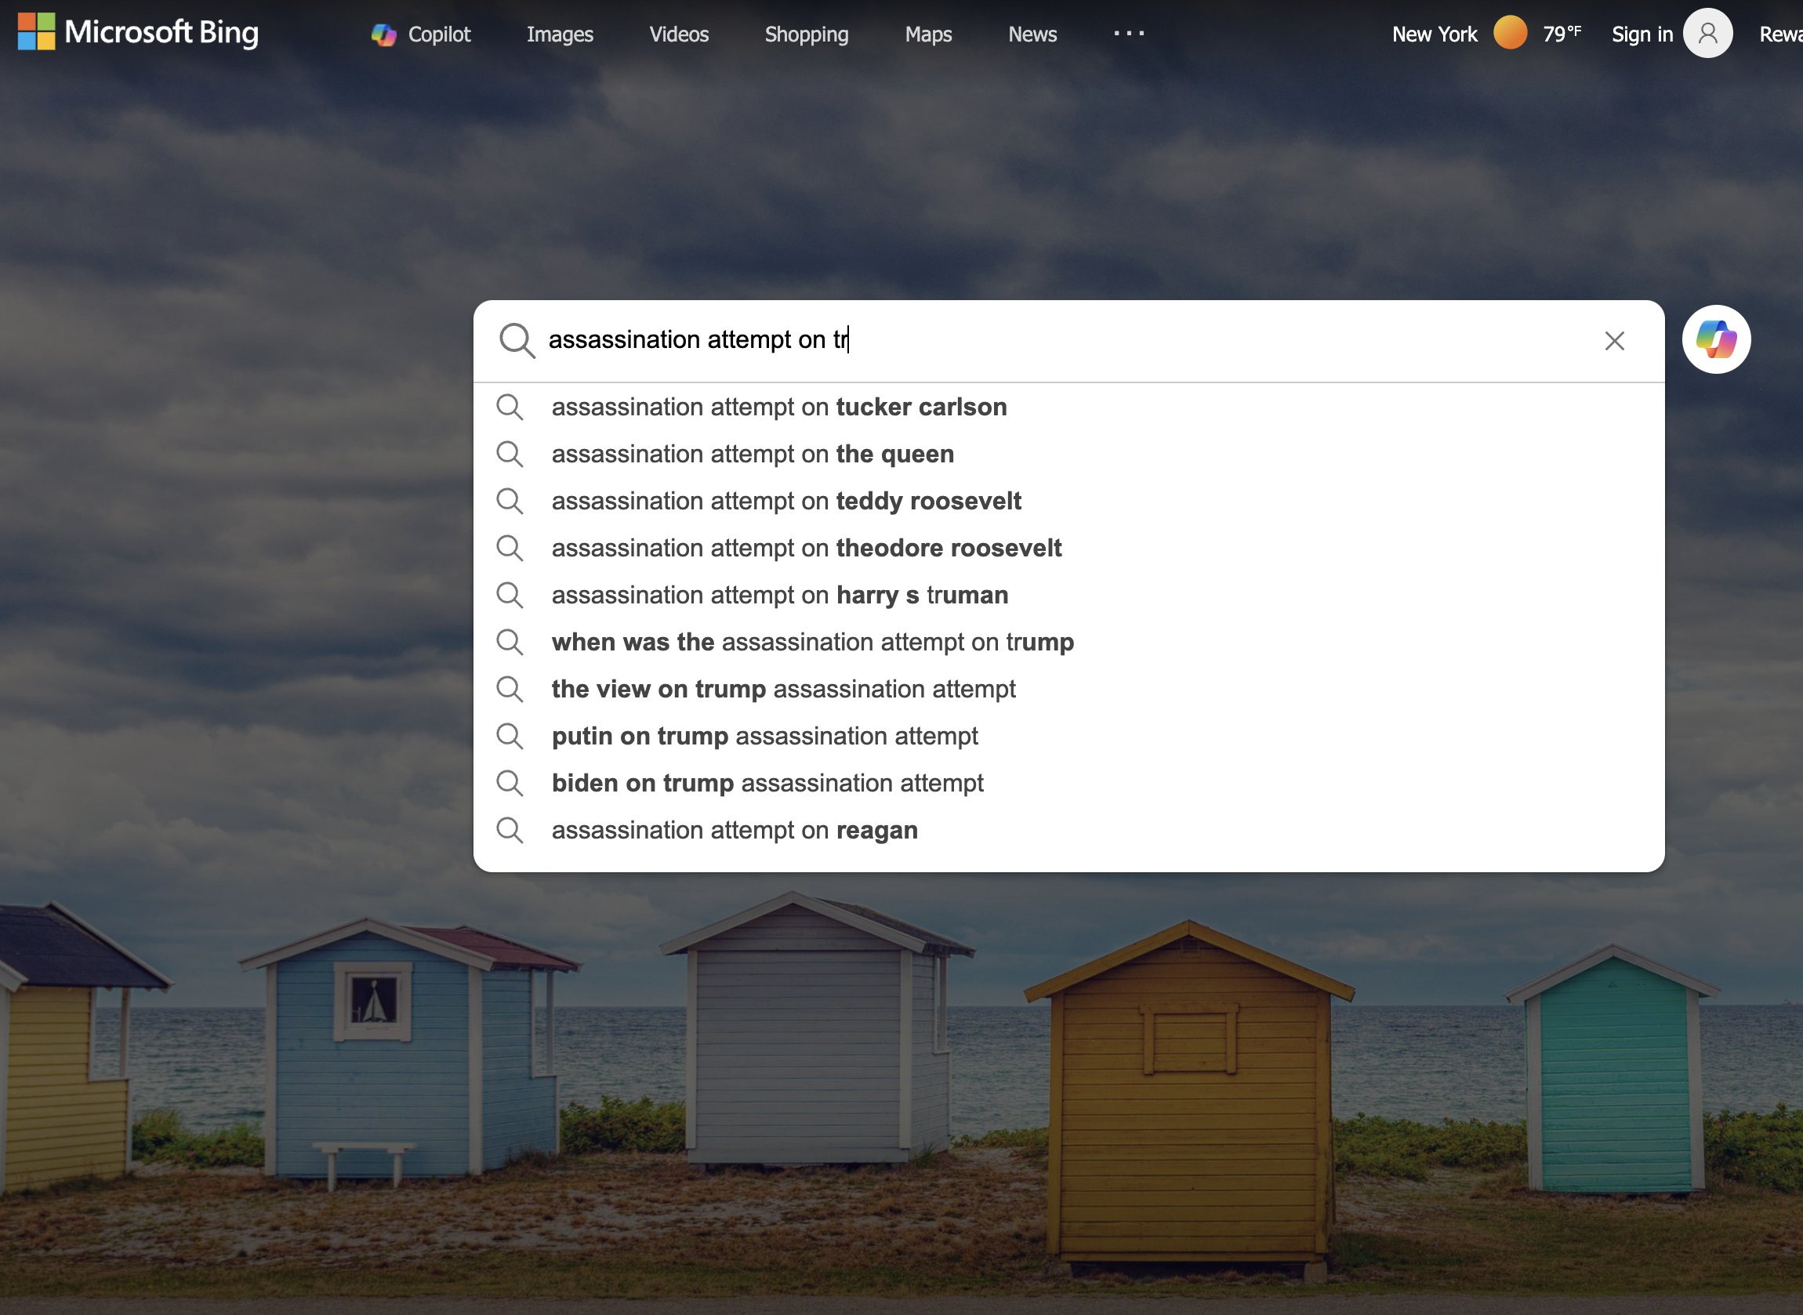Open Copilot from the top navigation
The width and height of the screenshot is (1803, 1315).
pyautogui.click(x=421, y=34)
